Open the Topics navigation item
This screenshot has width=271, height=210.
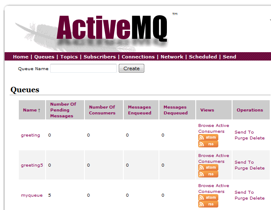[x=69, y=57]
